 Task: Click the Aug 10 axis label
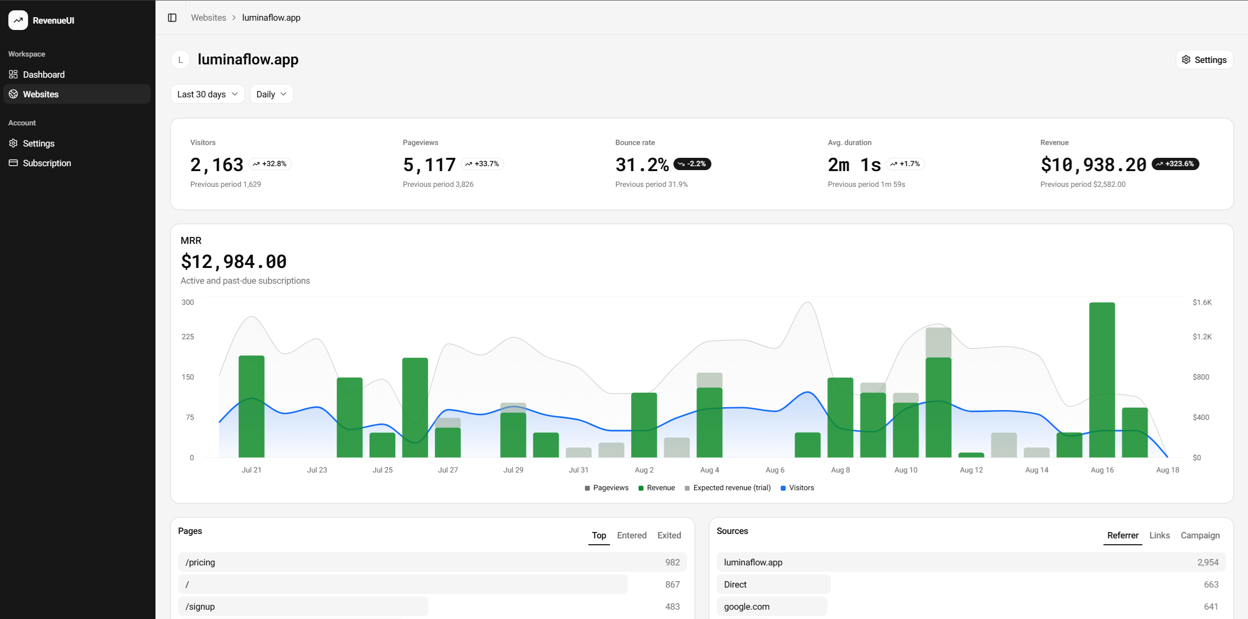pyautogui.click(x=906, y=470)
